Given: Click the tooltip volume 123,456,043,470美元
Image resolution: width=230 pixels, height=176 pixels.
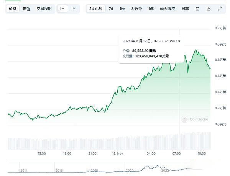Looking at the screenshot, I should (x=152, y=56).
